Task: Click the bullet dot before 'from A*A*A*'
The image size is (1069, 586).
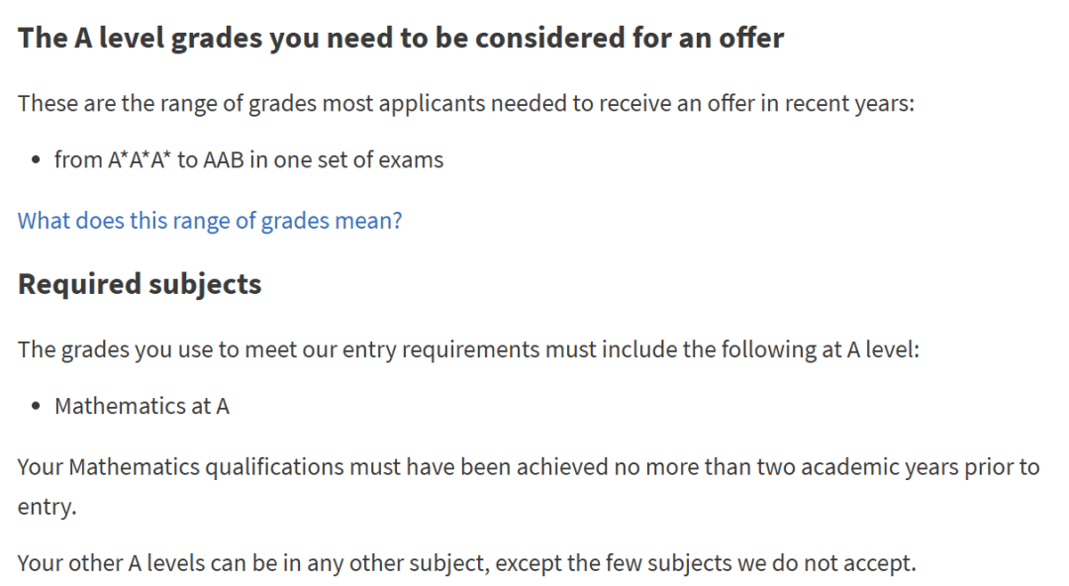Action: tap(37, 160)
